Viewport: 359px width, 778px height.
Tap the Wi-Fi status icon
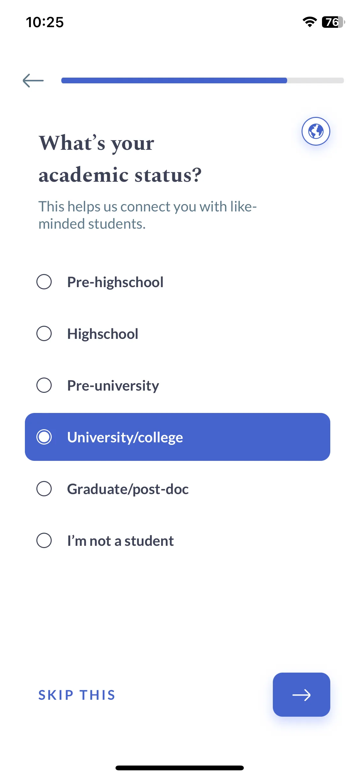tap(310, 22)
